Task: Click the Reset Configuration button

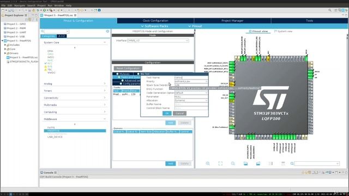Action: 128,68
